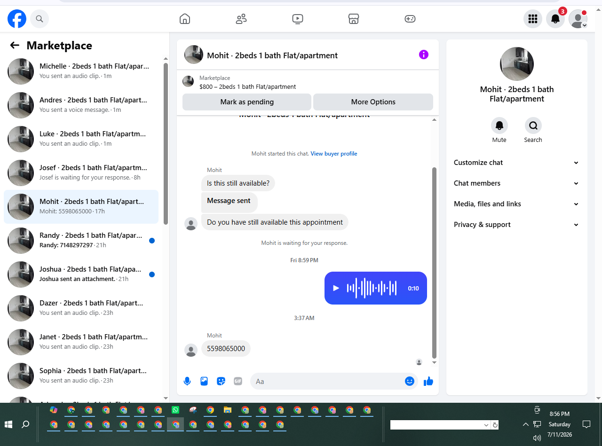Open Dazer's conversation in the list
The height and width of the screenshot is (446, 602).
pyautogui.click(x=81, y=308)
